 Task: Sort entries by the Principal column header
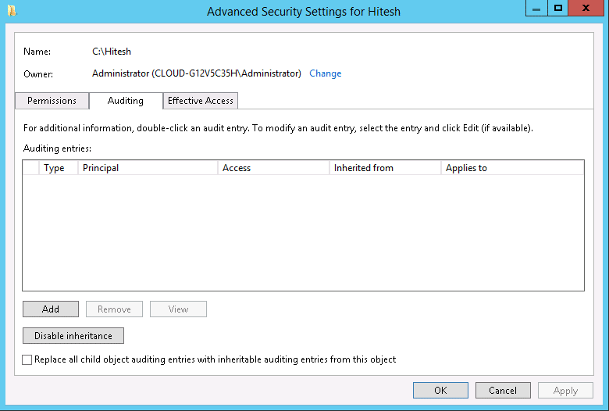point(148,168)
